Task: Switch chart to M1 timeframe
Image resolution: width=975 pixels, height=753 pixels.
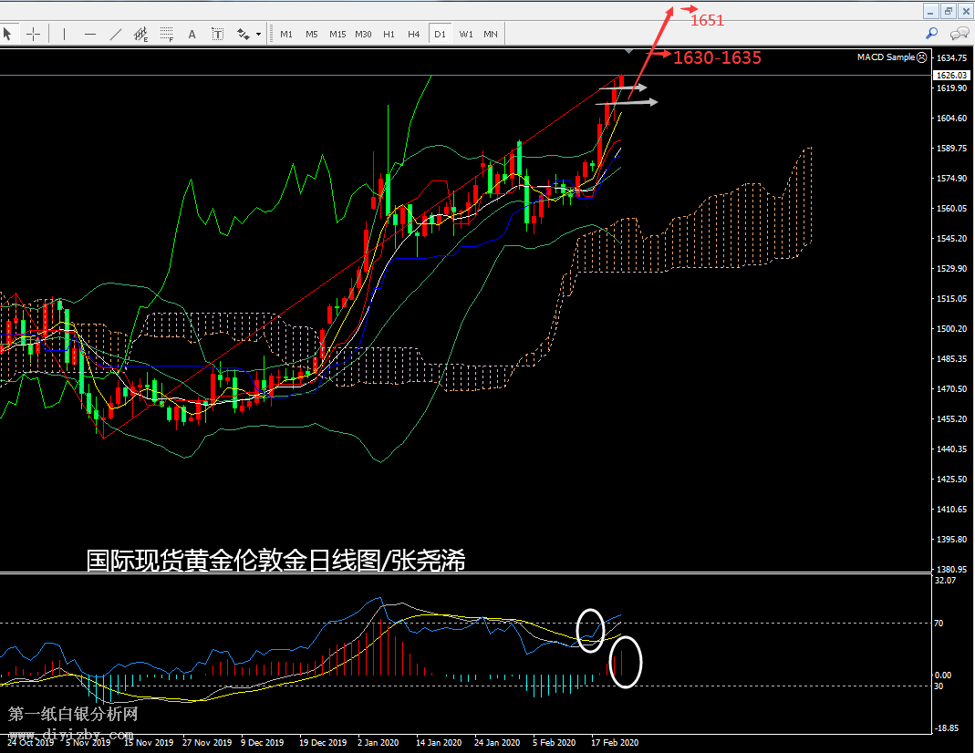Action: 286,34
